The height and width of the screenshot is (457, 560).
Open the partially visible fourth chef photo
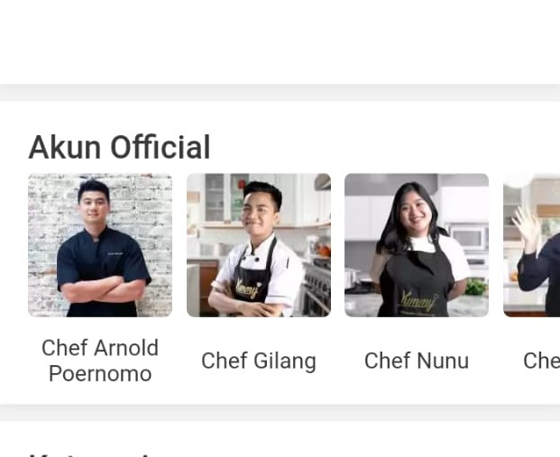531,245
